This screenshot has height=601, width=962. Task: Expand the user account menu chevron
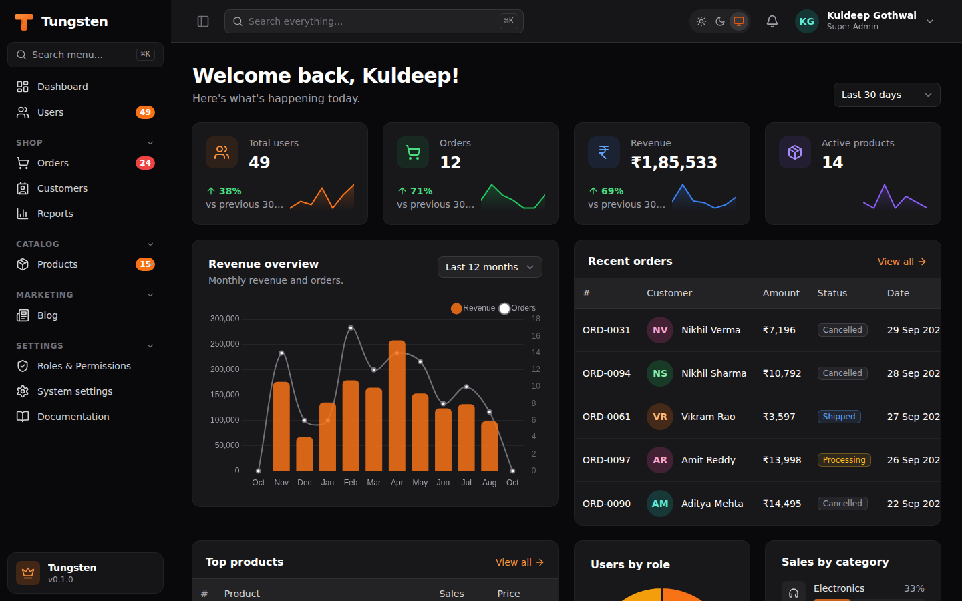coord(930,21)
